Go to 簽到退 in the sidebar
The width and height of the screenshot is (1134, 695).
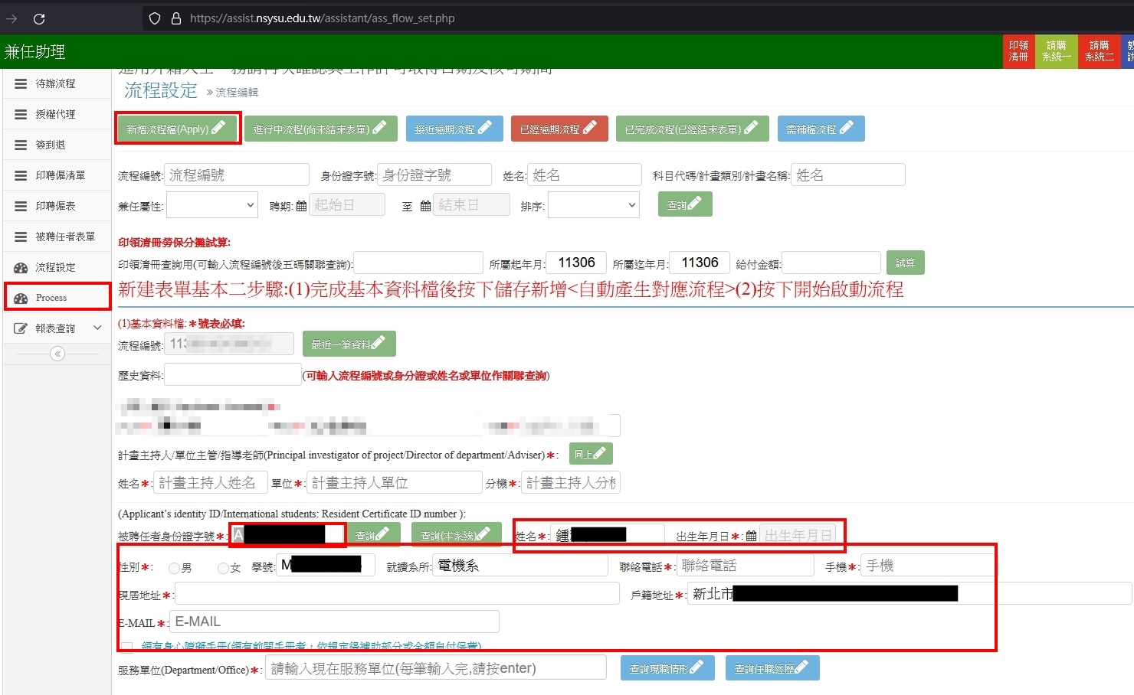coord(57,145)
